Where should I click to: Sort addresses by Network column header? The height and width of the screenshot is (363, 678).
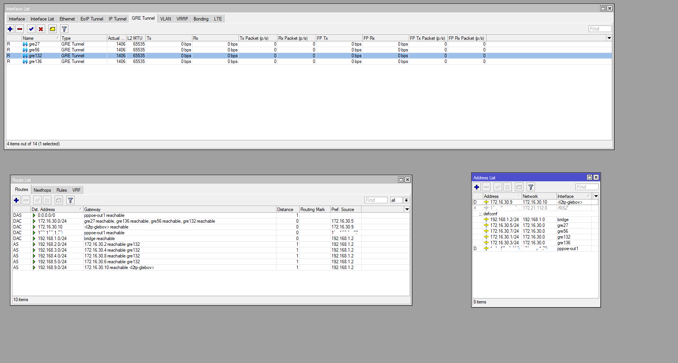[539, 196]
